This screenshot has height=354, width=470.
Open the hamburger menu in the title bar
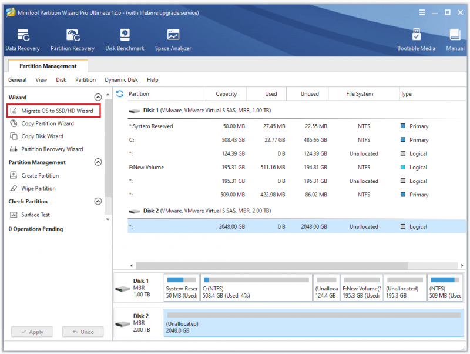click(422, 12)
